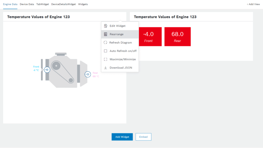Click the red Rear 68.0 tile

[177, 36]
